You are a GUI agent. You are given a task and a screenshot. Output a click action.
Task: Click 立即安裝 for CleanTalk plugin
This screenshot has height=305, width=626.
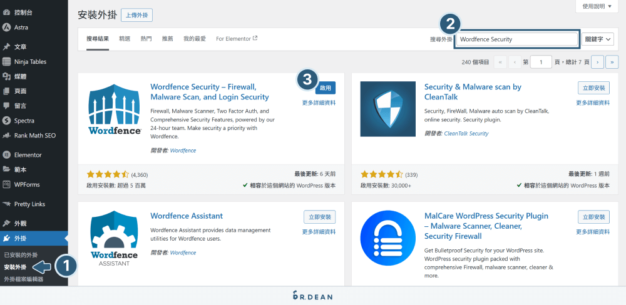tap(594, 87)
